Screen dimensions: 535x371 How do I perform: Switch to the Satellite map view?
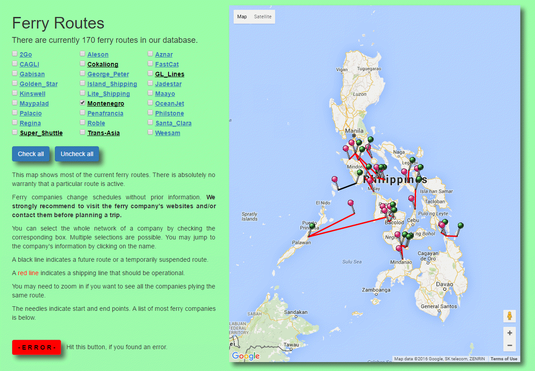point(263,17)
